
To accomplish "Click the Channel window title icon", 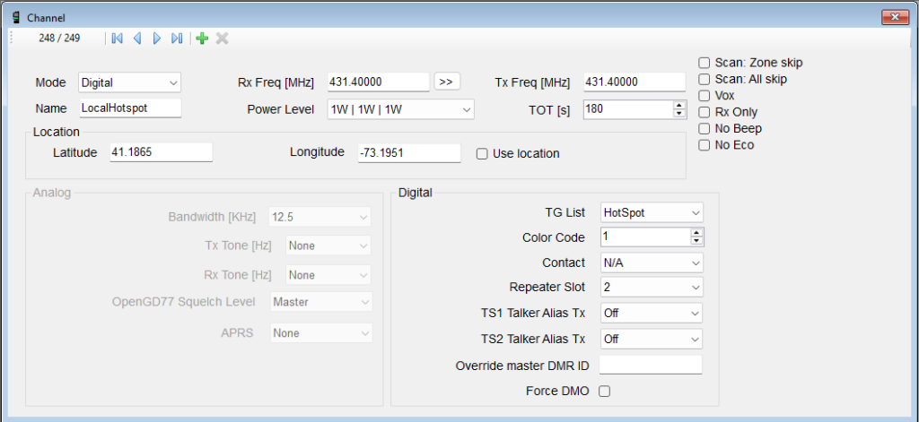I will click(15, 17).
